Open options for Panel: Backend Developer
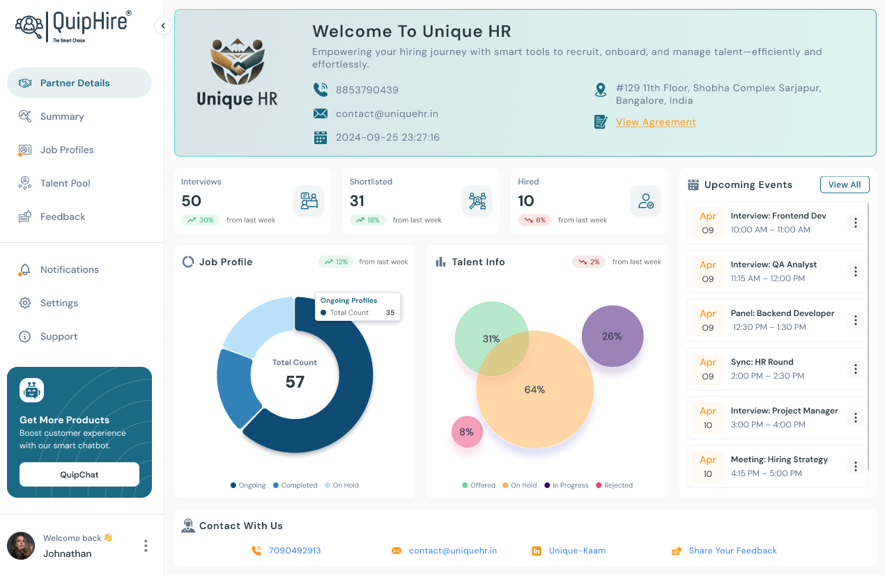Screen dimensions: 885x575 [x=856, y=320]
